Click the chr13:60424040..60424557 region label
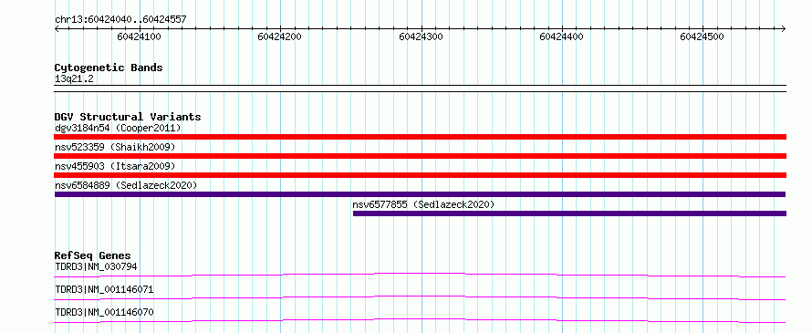Image resolution: width=812 pixels, height=333 pixels. [x=120, y=20]
